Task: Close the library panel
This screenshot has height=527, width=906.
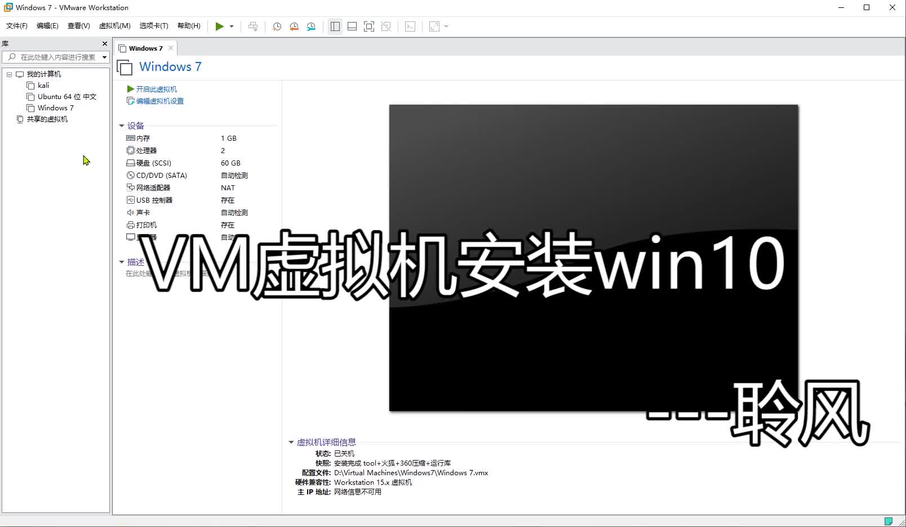Action: 105,43
